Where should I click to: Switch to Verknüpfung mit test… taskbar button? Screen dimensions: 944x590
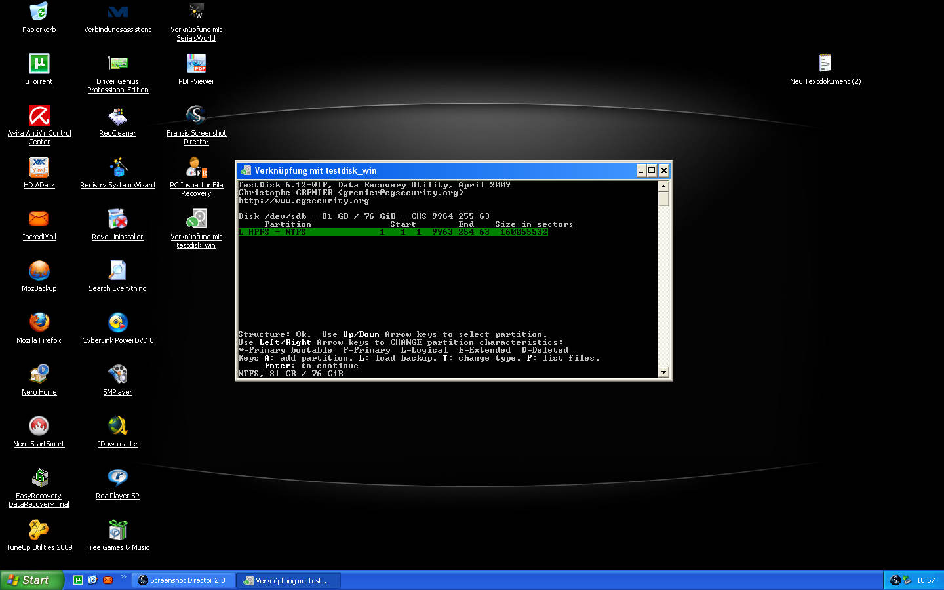(x=288, y=580)
